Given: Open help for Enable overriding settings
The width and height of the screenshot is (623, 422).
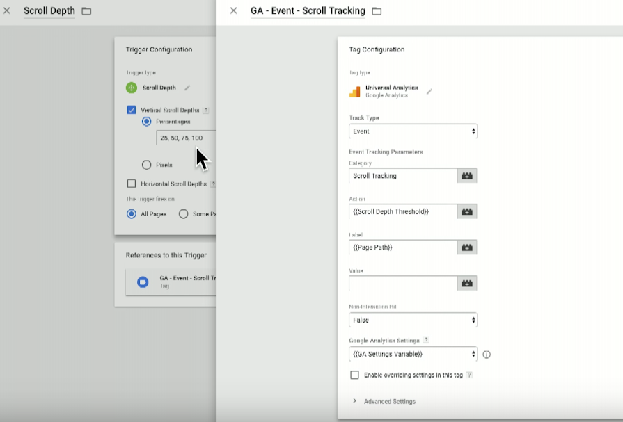Looking at the screenshot, I should point(469,375).
